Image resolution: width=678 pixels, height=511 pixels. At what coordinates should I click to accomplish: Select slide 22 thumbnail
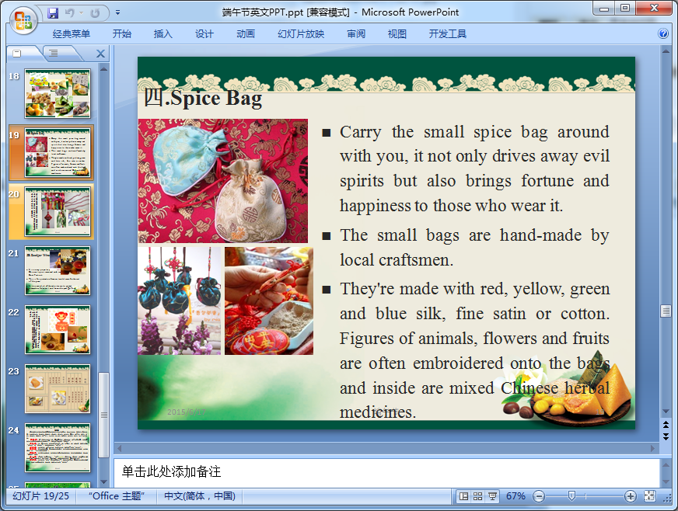[58, 329]
